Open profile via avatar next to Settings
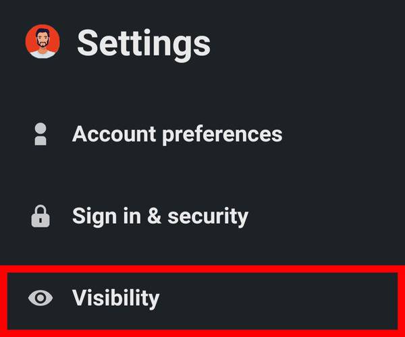The height and width of the screenshot is (337, 405). point(43,42)
